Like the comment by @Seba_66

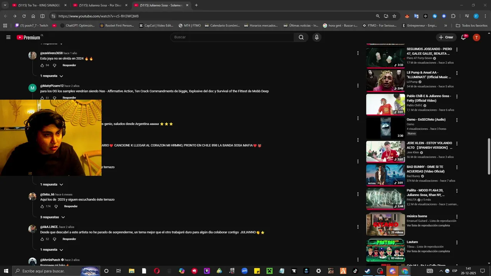click(42, 206)
